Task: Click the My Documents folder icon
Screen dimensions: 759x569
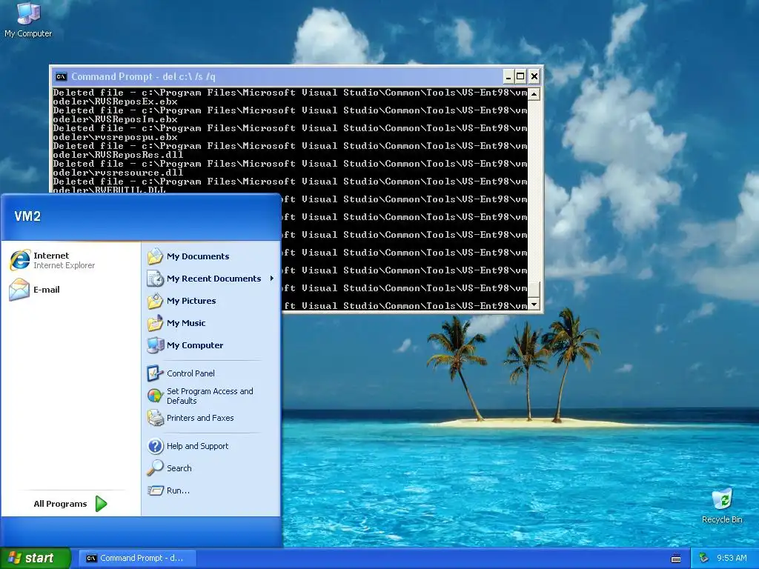Action: [156, 256]
